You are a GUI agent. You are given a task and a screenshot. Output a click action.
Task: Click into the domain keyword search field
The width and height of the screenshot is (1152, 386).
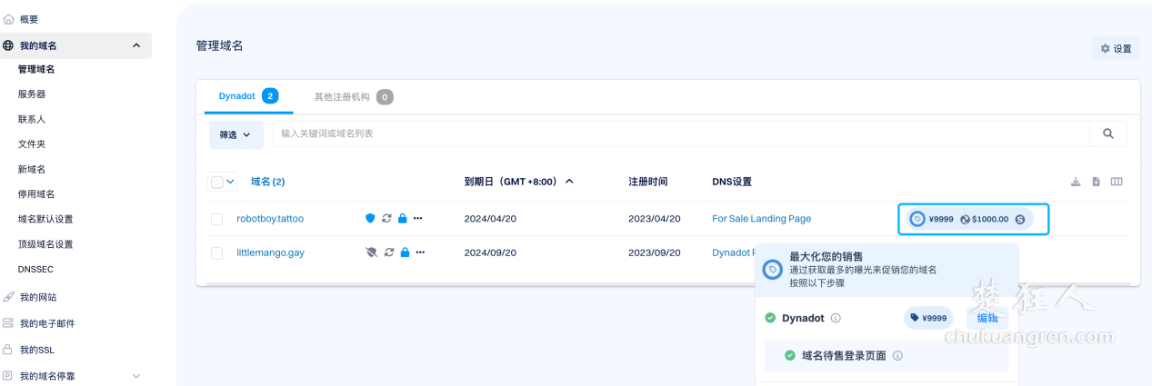tap(682, 134)
